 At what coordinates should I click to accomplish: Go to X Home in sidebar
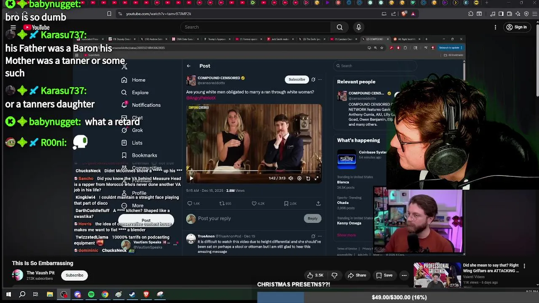point(133,80)
